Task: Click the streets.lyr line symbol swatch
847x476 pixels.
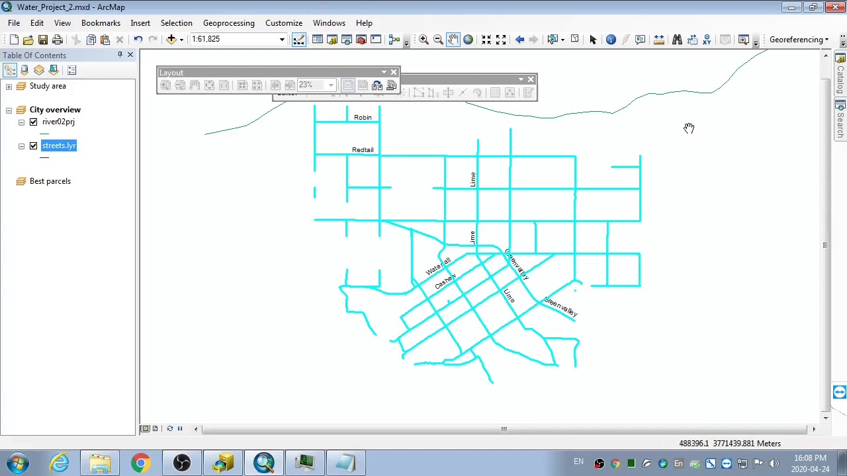Action: [x=44, y=157]
